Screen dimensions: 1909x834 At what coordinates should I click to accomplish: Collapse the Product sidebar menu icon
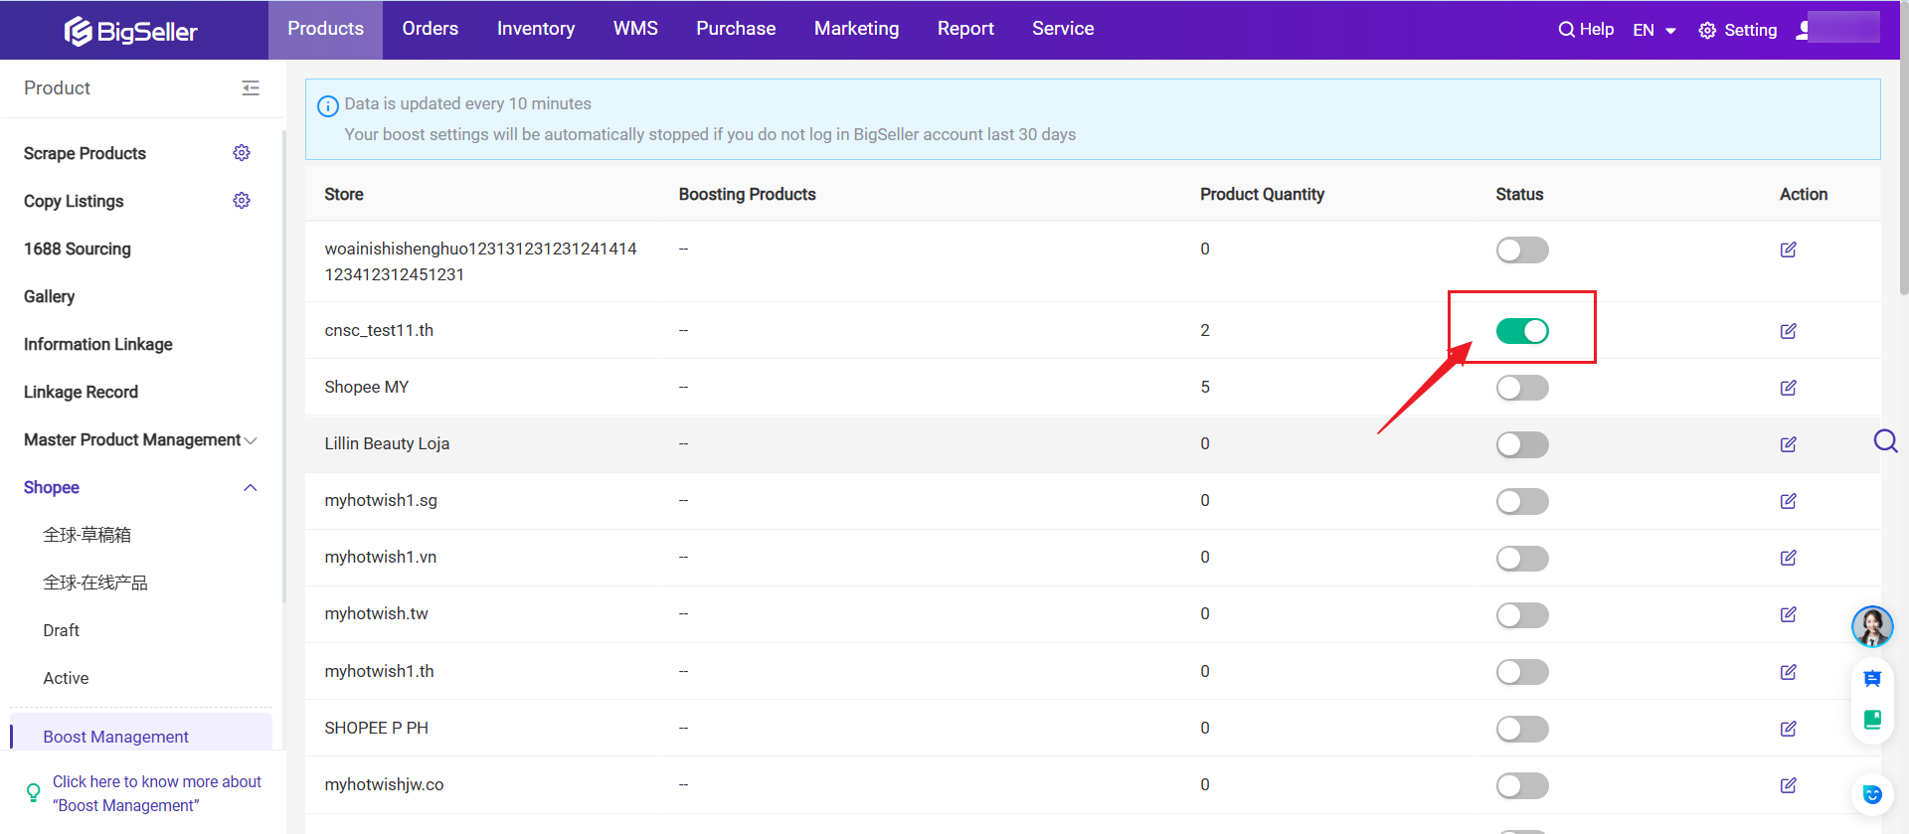(251, 88)
